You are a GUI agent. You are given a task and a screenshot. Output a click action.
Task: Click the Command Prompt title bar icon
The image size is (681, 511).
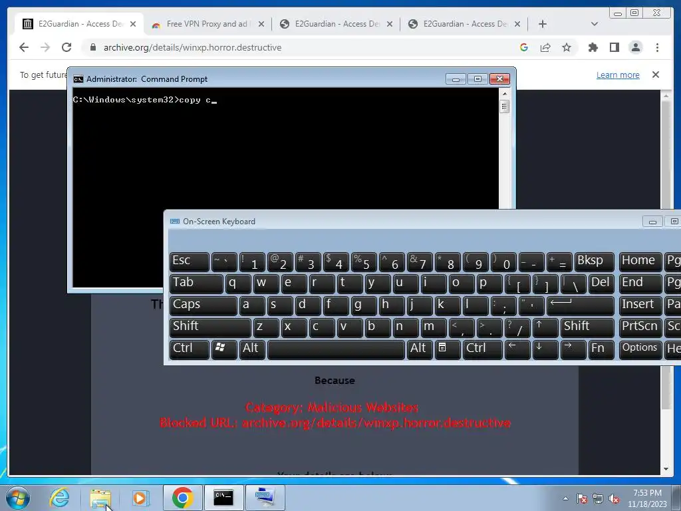78,79
